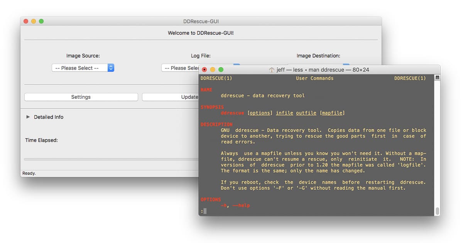Click the Terminal split pane icon

pos(437,78)
